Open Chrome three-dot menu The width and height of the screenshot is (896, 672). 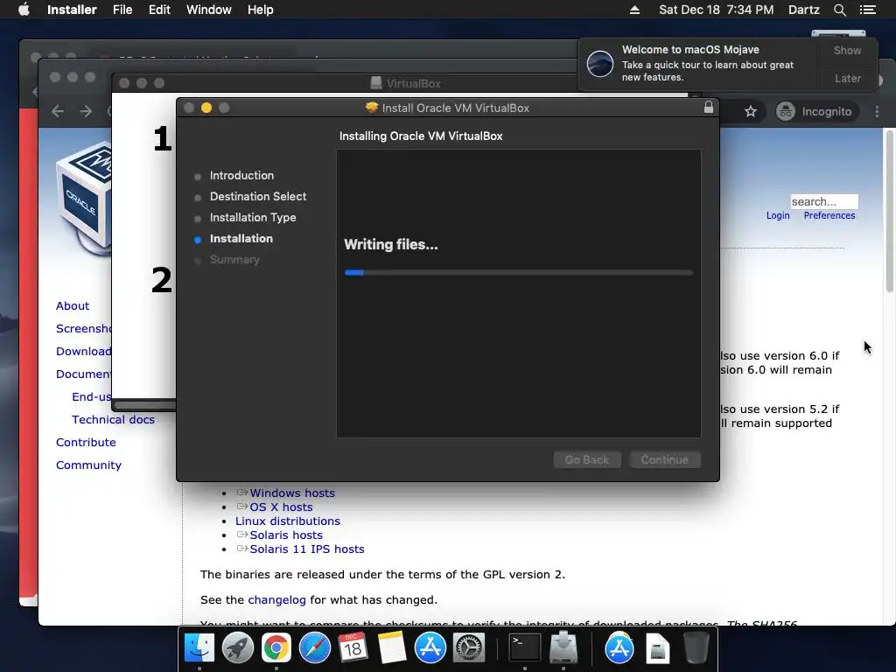(877, 111)
